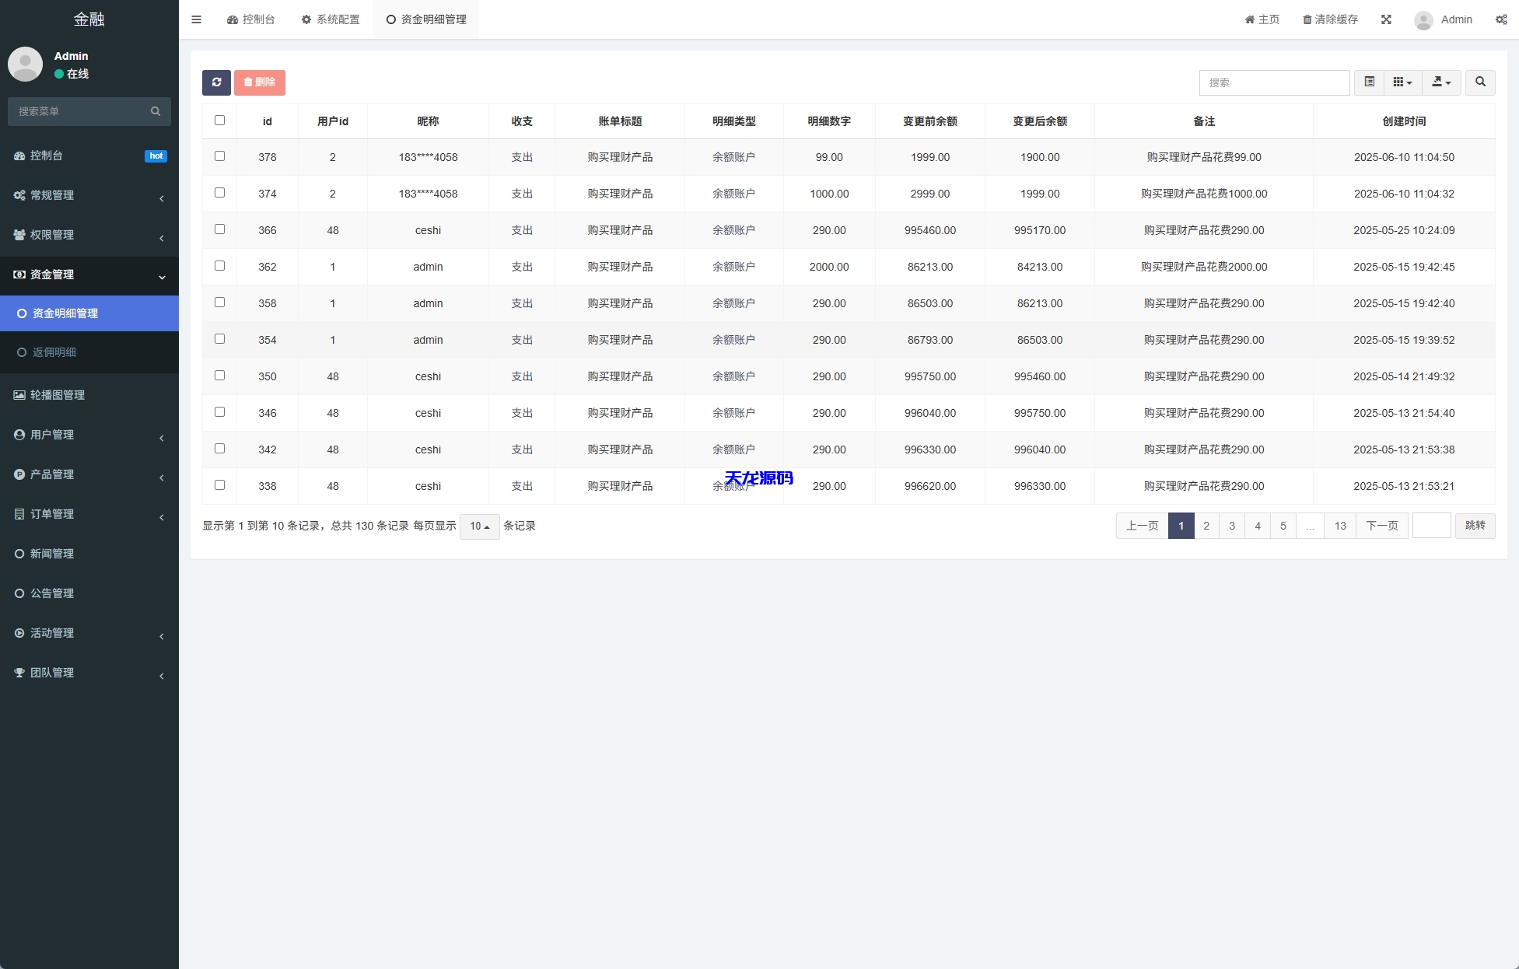Open the page size 10 dropdown
This screenshot has width=1519, height=969.
(479, 526)
